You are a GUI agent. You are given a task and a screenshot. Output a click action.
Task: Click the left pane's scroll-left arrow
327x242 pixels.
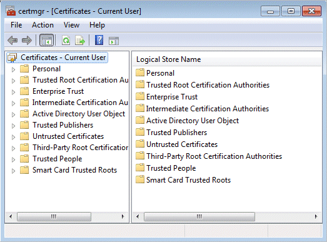click(11, 216)
